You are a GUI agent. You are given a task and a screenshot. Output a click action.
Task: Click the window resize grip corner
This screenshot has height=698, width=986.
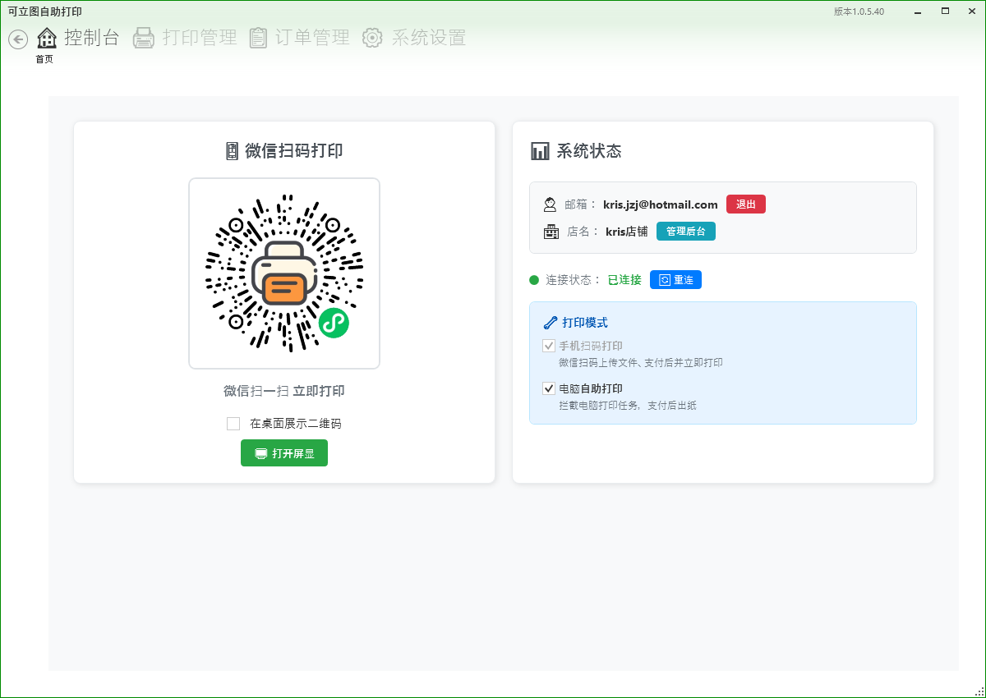(979, 691)
